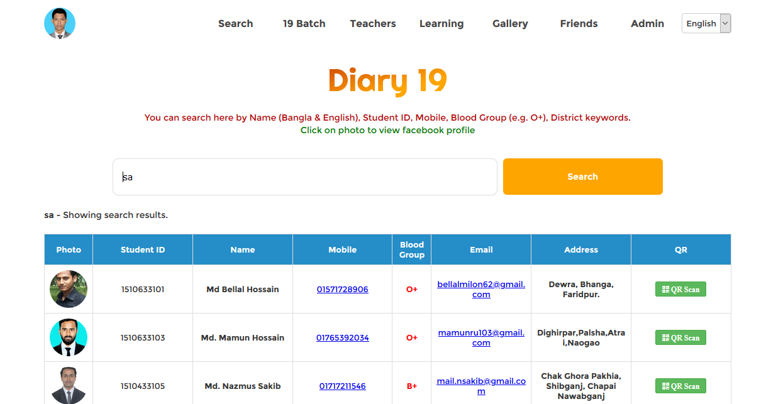Click the profile avatar logo in header

pos(60,24)
